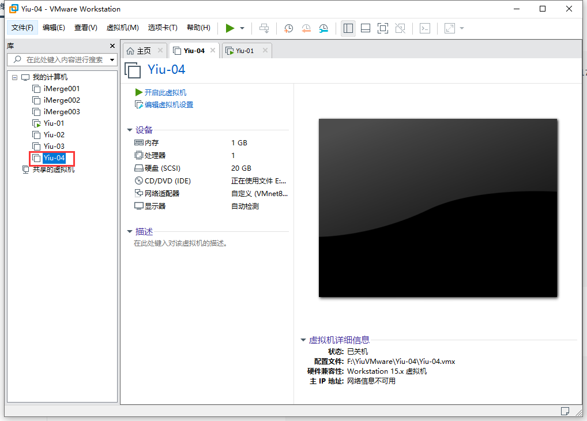Open the 选项卡(T) menu
The image size is (587, 421).
coord(163,28)
